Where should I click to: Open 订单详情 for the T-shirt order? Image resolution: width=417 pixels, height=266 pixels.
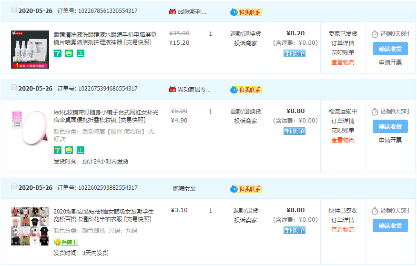[343, 220]
